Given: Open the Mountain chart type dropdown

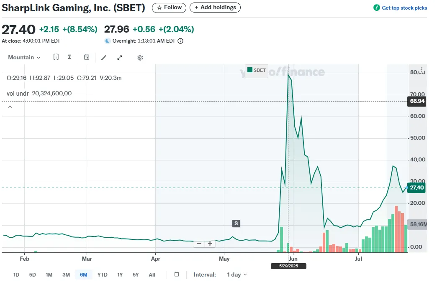Looking at the screenshot, I should (x=24, y=58).
